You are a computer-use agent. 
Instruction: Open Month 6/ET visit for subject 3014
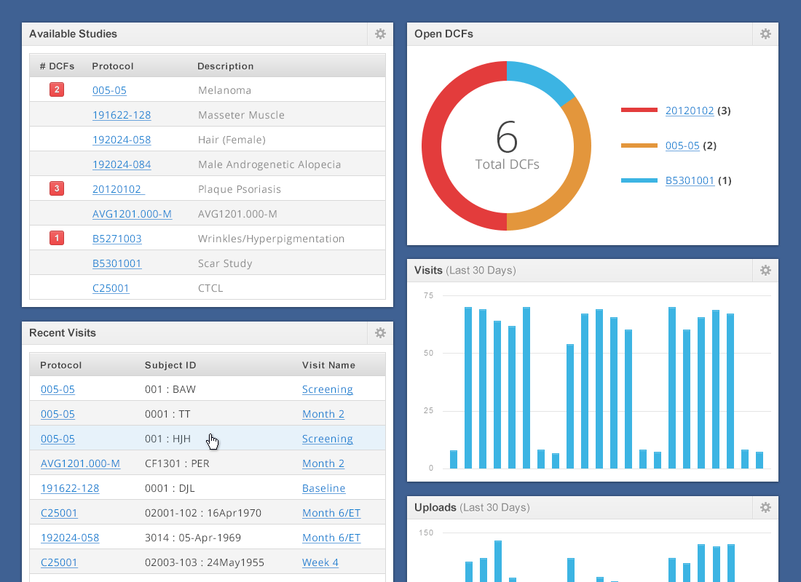(x=331, y=538)
